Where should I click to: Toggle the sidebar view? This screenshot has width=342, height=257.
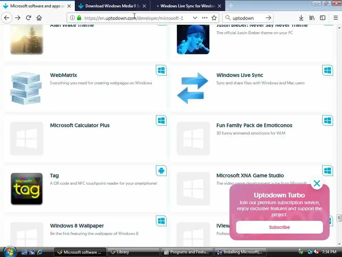click(323, 18)
